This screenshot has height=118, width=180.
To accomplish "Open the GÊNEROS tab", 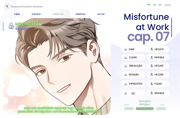I will [x=80, y=14].
